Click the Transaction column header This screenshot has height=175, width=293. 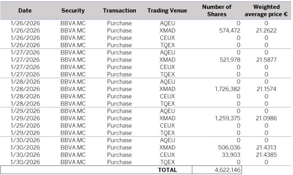pos(119,11)
